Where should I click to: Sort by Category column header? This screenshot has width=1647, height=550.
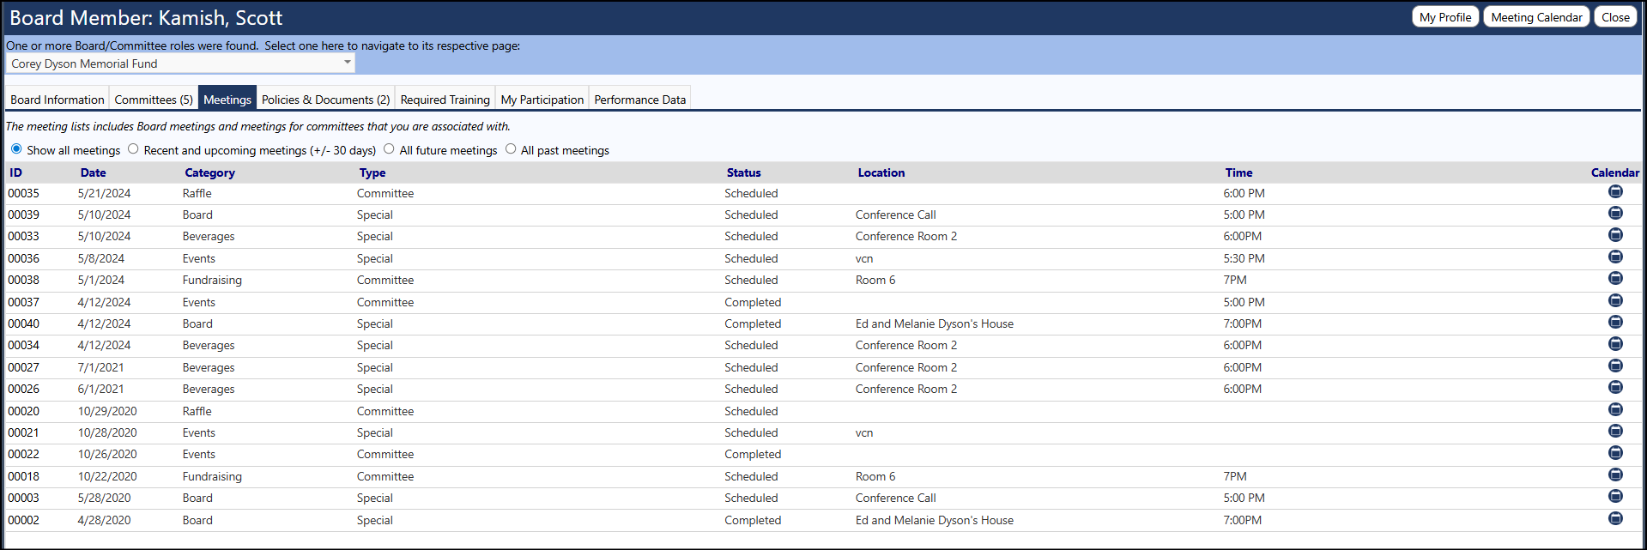(209, 172)
